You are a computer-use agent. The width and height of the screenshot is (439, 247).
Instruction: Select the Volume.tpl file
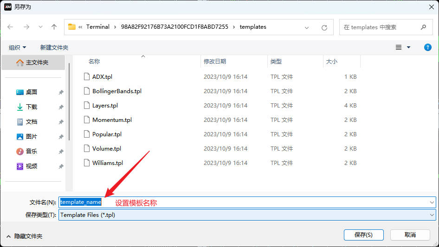(x=107, y=149)
